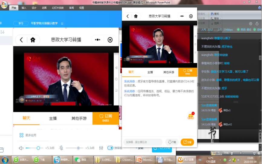Tap the Android back triangle beside the phone popup
262x164 pixels.
[x=195, y=36]
